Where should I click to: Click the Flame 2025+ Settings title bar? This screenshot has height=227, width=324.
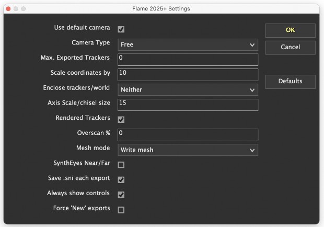tap(162, 9)
